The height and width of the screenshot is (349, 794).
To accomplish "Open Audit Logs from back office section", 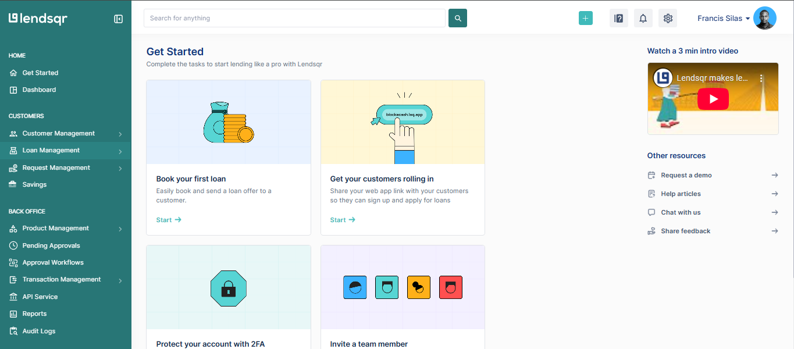I will click(x=38, y=330).
